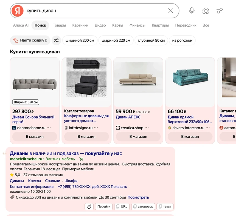Open filters icon next to Найти скидку
This screenshot has height=216, width=236.
56,40
